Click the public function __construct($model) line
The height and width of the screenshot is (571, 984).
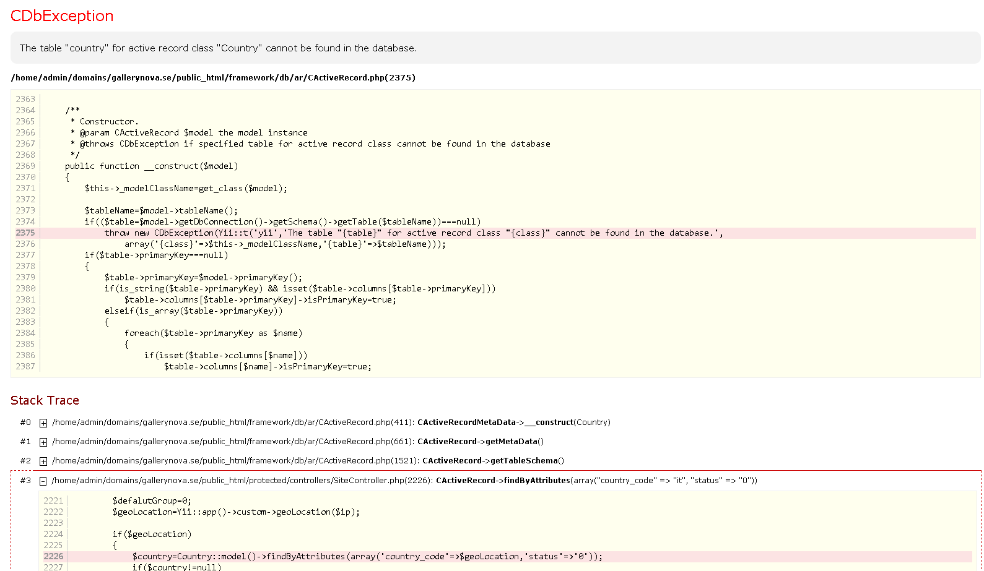pyautogui.click(x=151, y=166)
